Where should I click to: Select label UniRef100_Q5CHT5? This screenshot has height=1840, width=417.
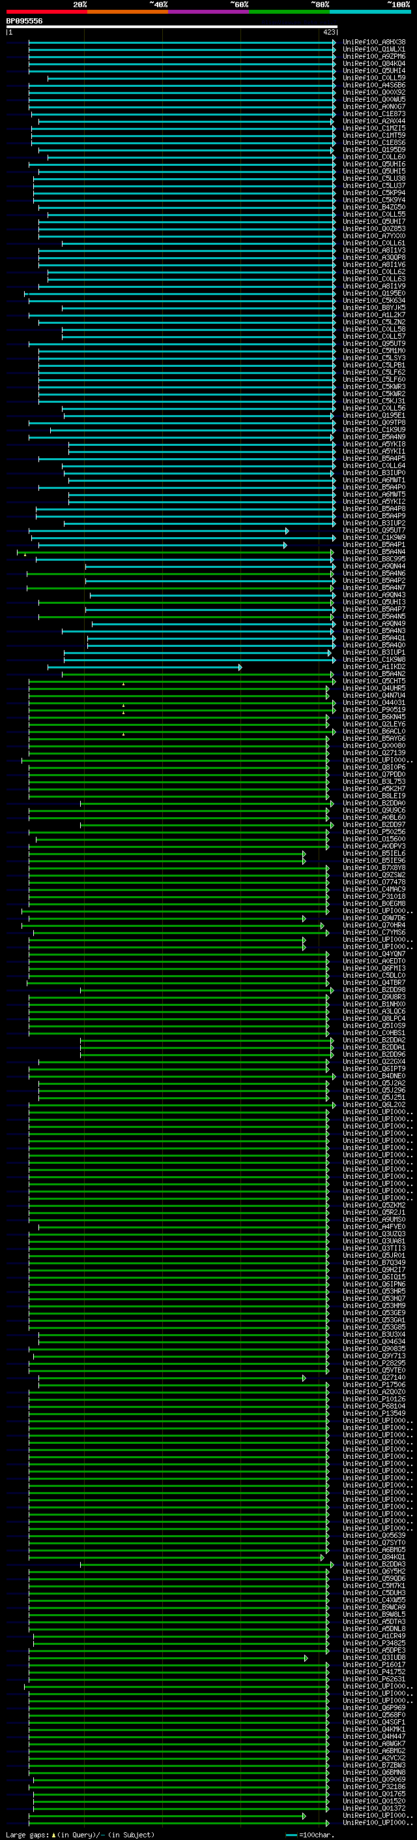(373, 681)
